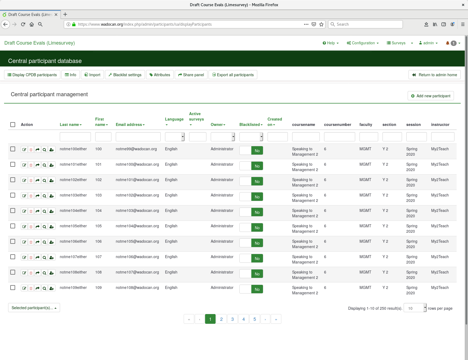Go to page 3 of results
468x360 pixels.
pyautogui.click(x=232, y=319)
